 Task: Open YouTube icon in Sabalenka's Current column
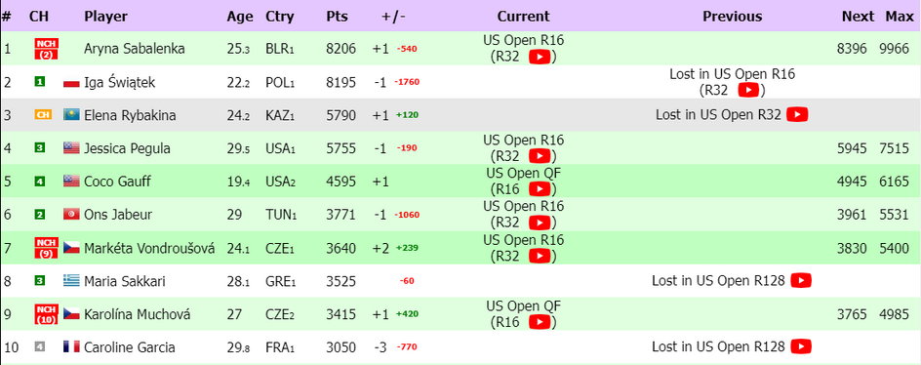pyautogui.click(x=540, y=57)
